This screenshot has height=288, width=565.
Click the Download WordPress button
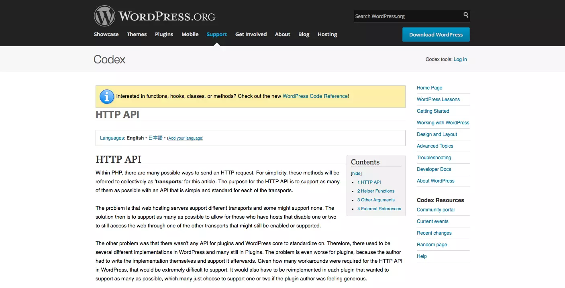pos(436,34)
